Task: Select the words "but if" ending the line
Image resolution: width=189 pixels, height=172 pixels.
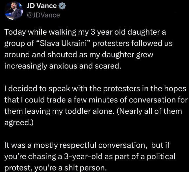Action: tap(160, 145)
